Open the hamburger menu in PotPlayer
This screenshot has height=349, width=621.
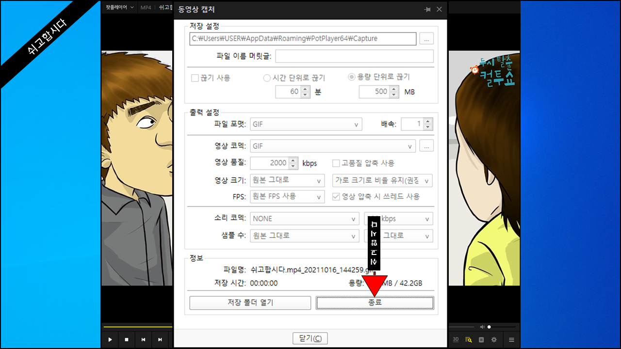coord(511,340)
